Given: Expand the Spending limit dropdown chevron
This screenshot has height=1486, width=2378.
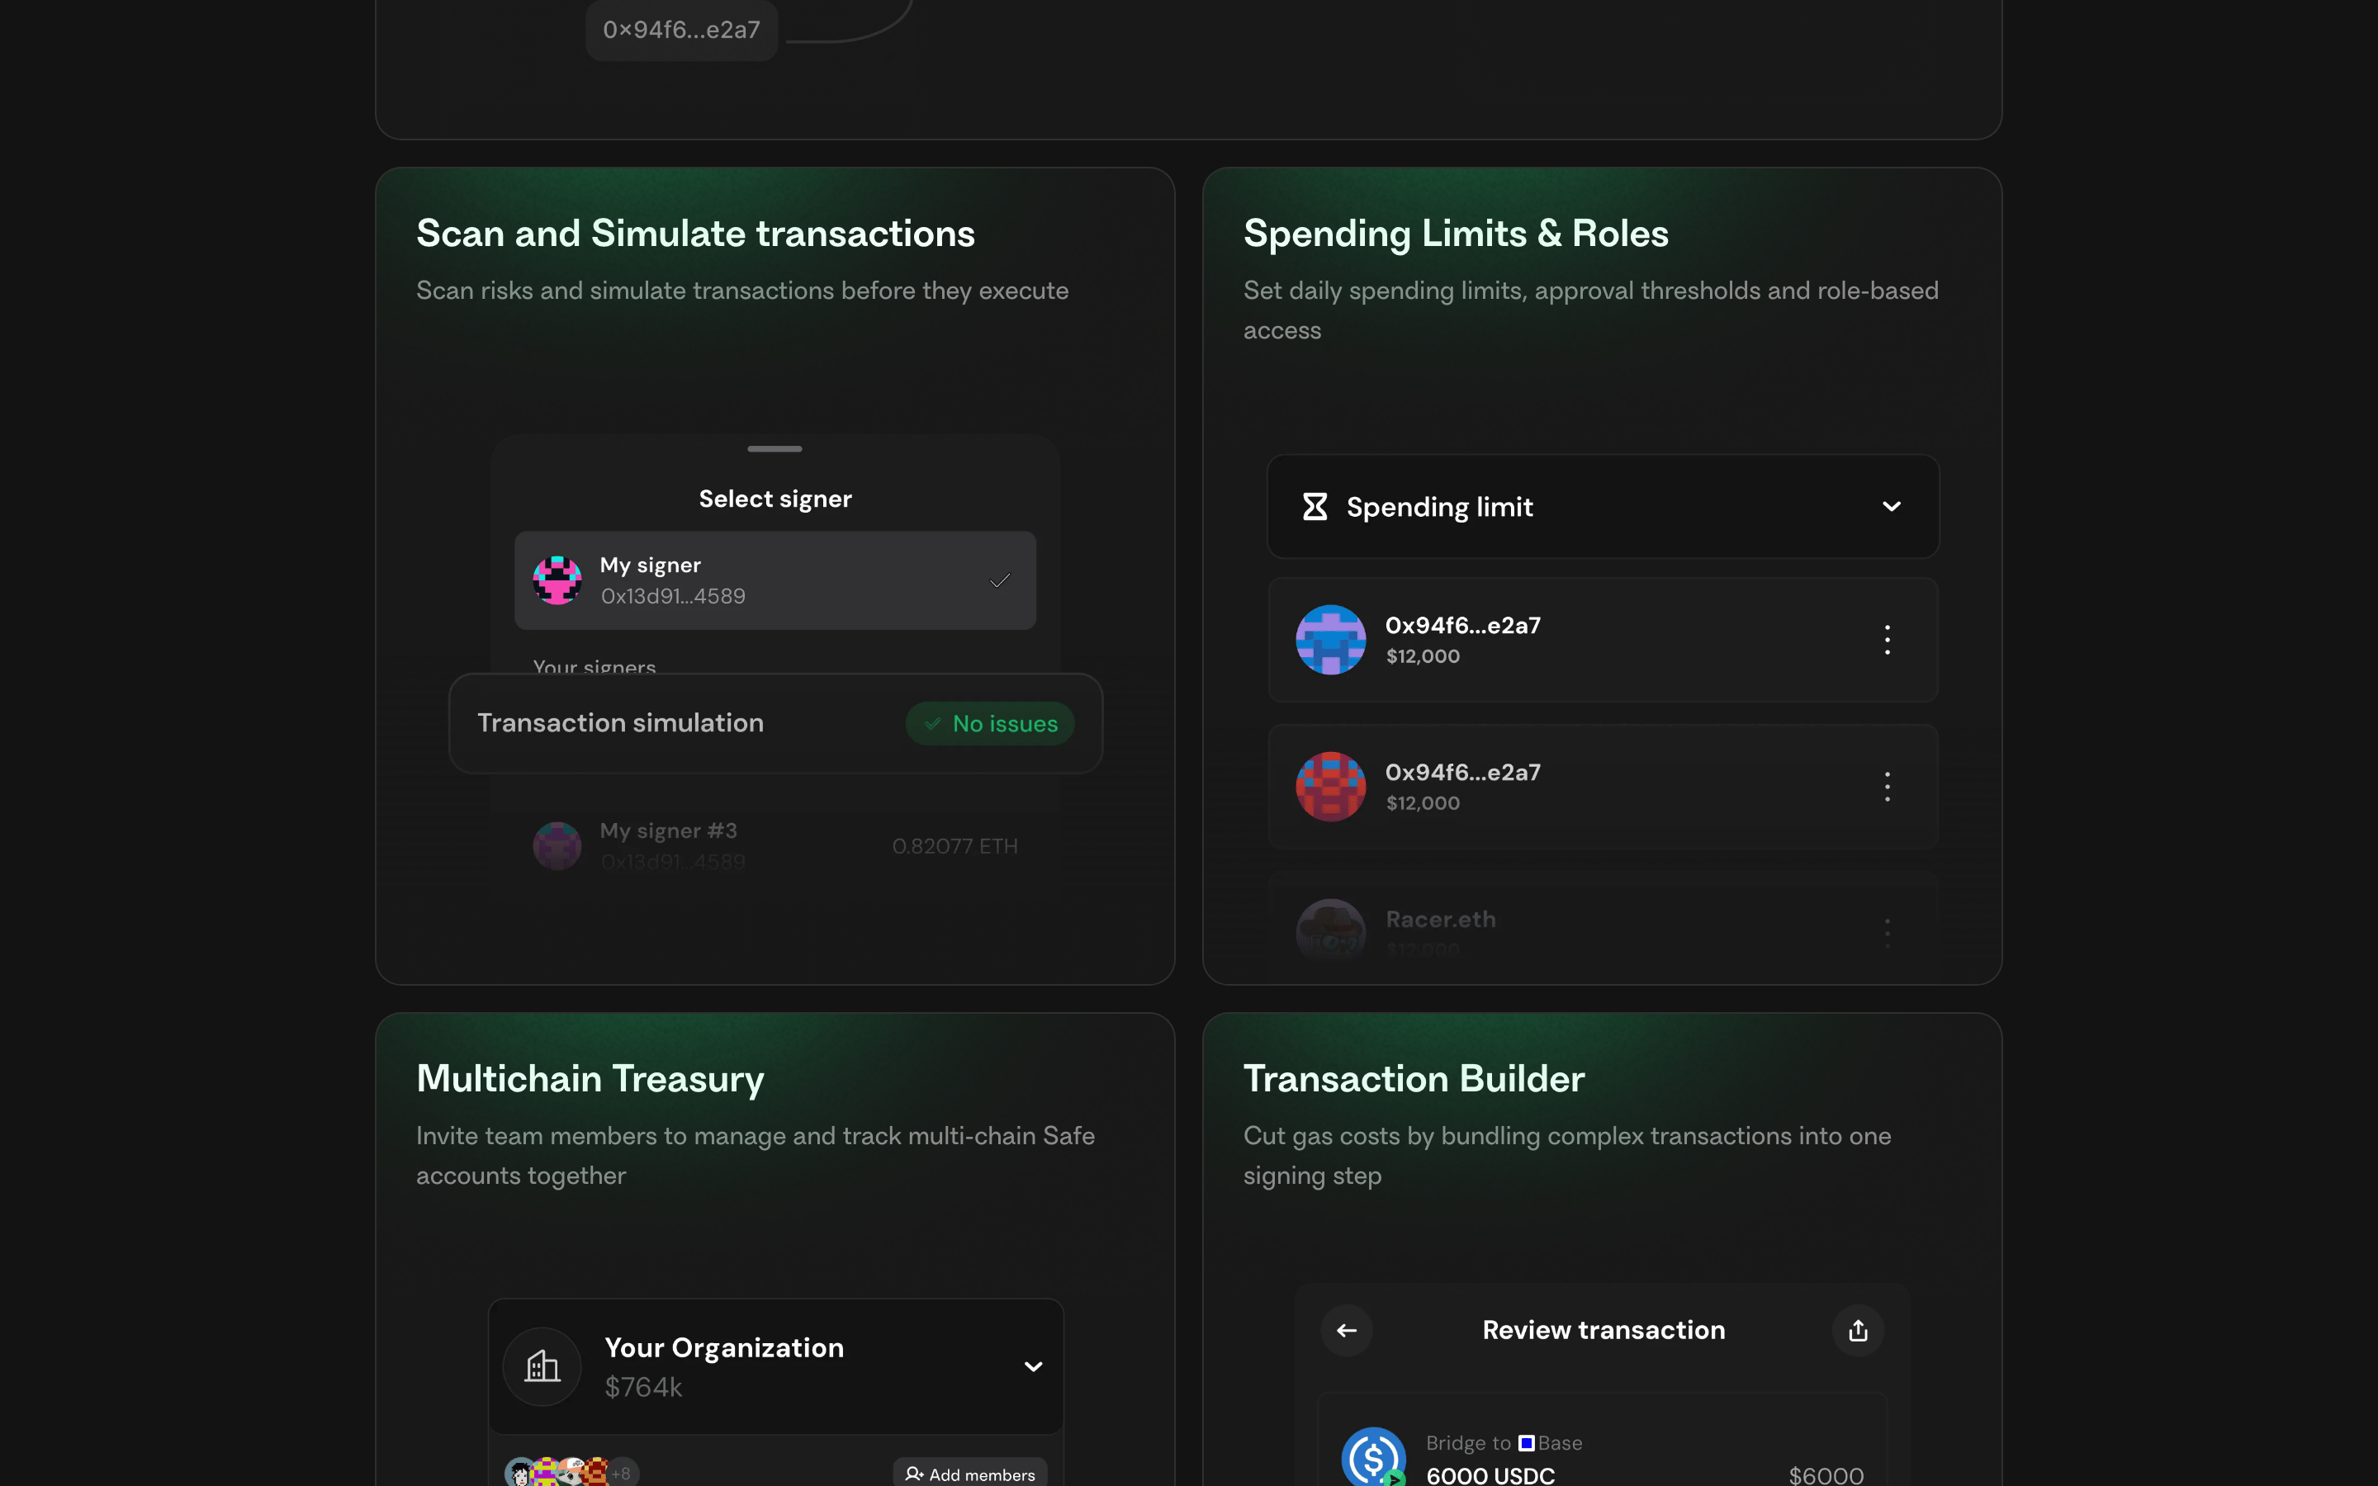Looking at the screenshot, I should 1891,506.
